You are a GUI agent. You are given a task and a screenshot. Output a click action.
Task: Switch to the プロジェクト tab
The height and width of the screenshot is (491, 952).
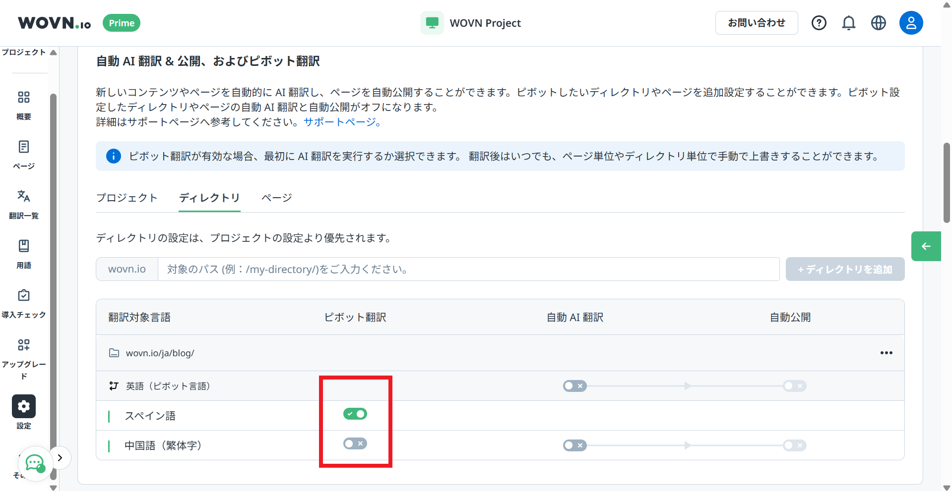pyautogui.click(x=127, y=198)
